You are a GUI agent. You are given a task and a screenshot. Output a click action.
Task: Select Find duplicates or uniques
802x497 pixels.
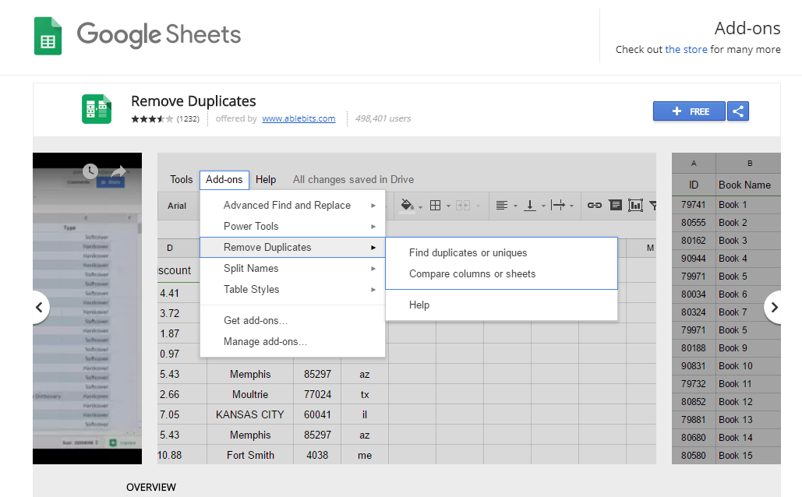[468, 252]
